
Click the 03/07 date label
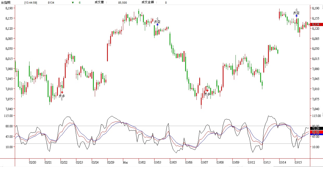click(204, 162)
